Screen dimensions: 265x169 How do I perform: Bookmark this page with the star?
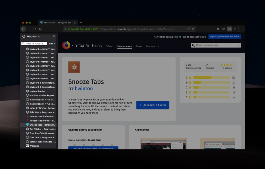pyautogui.click(x=193, y=29)
